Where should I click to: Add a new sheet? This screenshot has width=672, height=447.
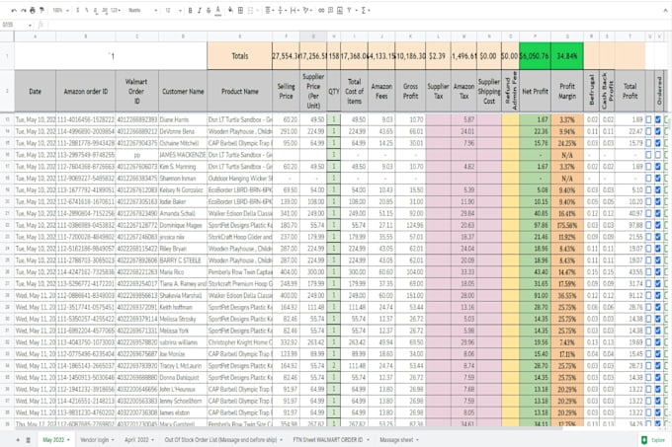click(x=18, y=440)
